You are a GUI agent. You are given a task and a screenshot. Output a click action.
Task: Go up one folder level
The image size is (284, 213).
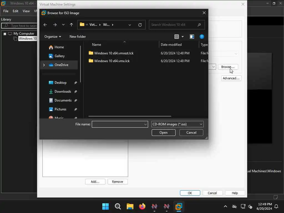(x=71, y=25)
